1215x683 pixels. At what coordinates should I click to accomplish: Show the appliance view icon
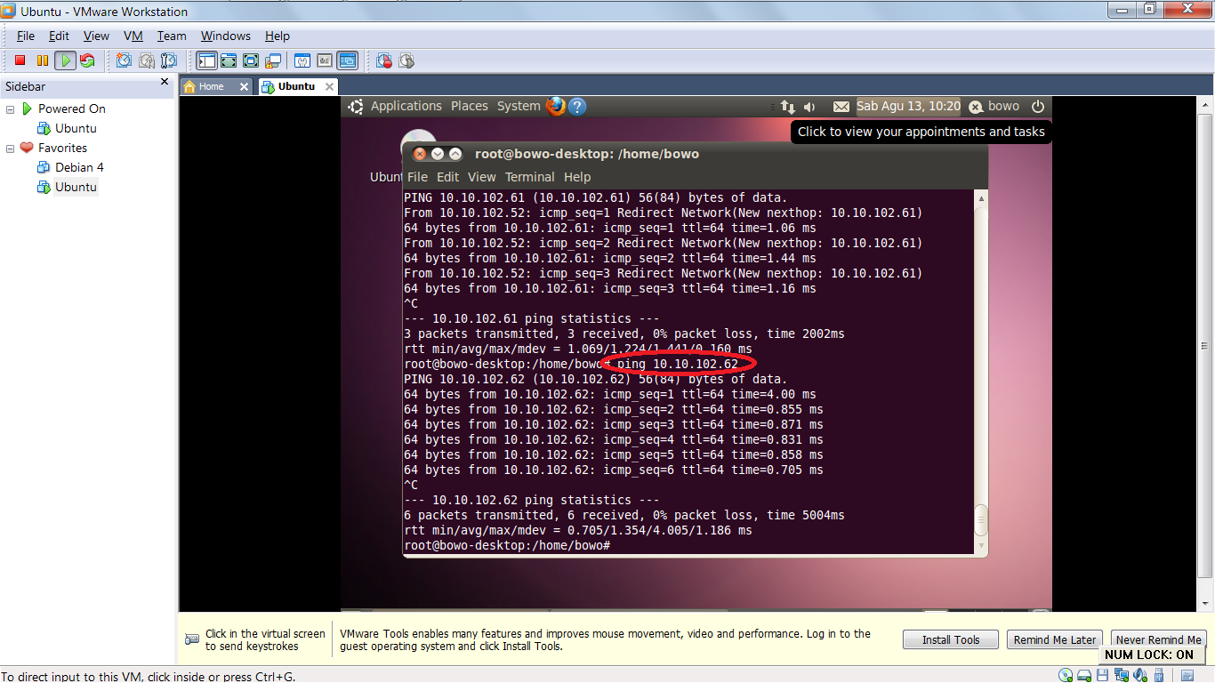[x=325, y=60]
